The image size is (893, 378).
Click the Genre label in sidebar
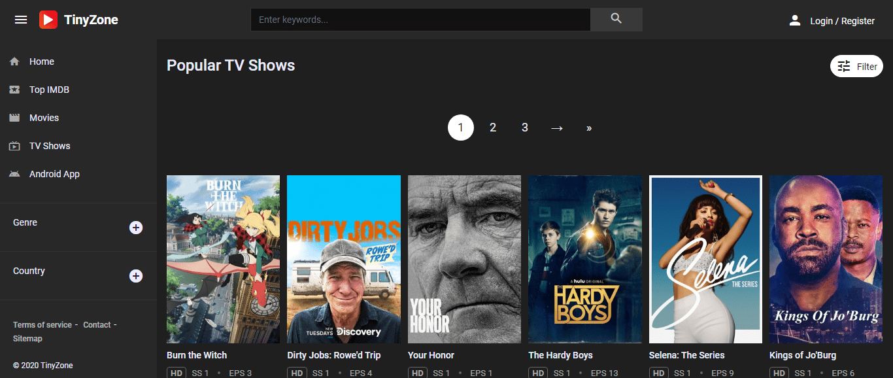click(x=25, y=222)
